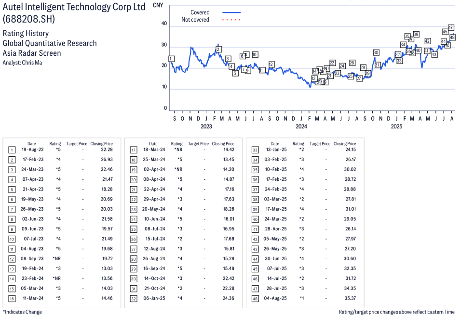Select the closing price '13.03'
460x315 pixels.
point(107,268)
